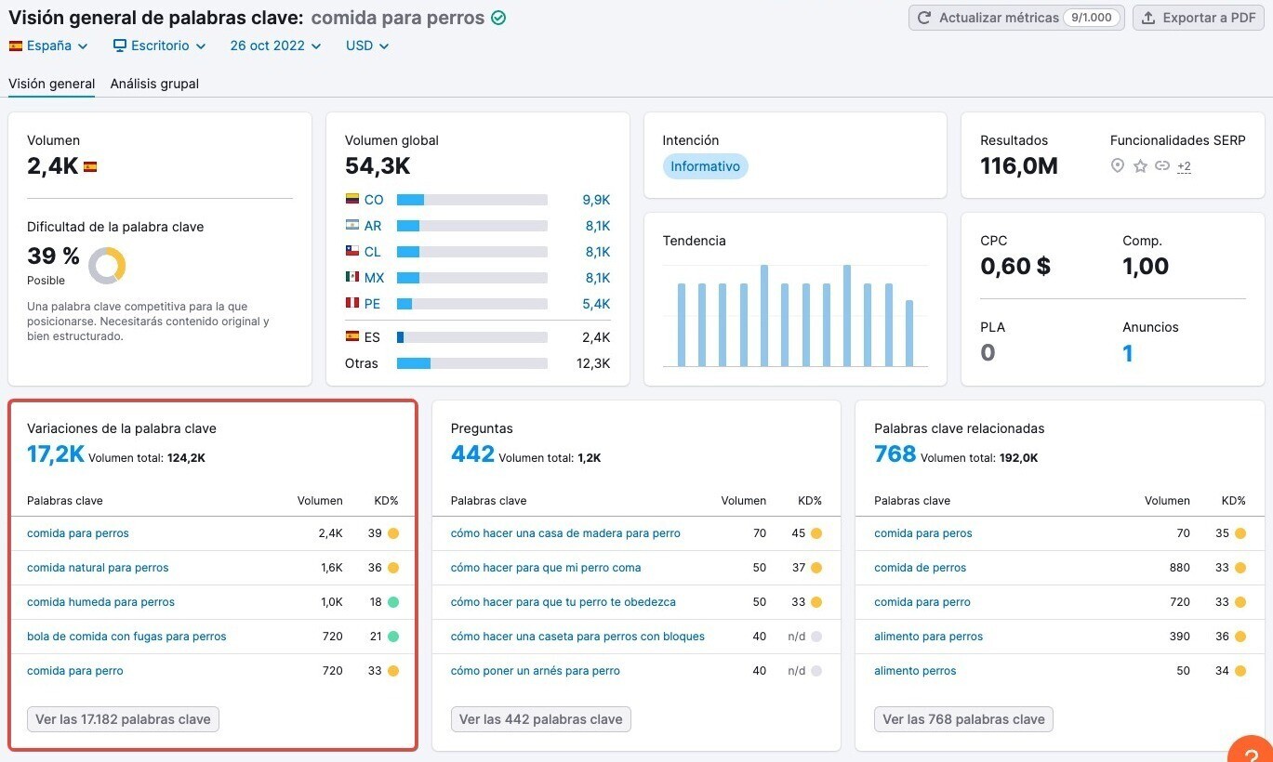This screenshot has height=762, width=1273.
Task: Expand the 26 oct 2022 date picker
Action: 275,46
